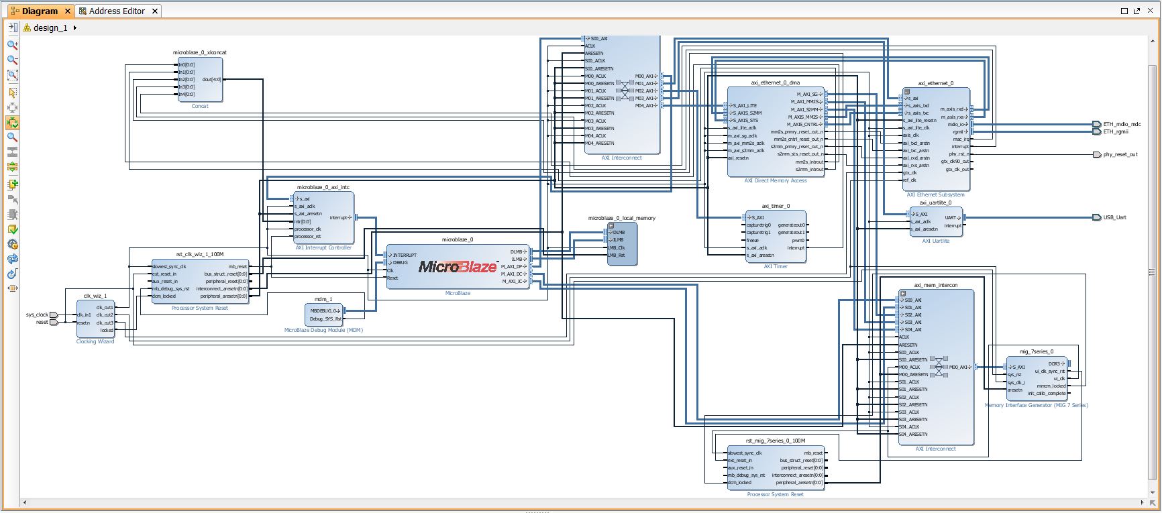This screenshot has height=513, width=1162.
Task: Select the MicroBlaze processor block
Action: (458, 267)
